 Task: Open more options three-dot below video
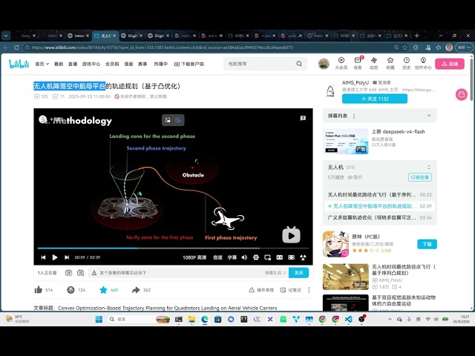pos(309,290)
